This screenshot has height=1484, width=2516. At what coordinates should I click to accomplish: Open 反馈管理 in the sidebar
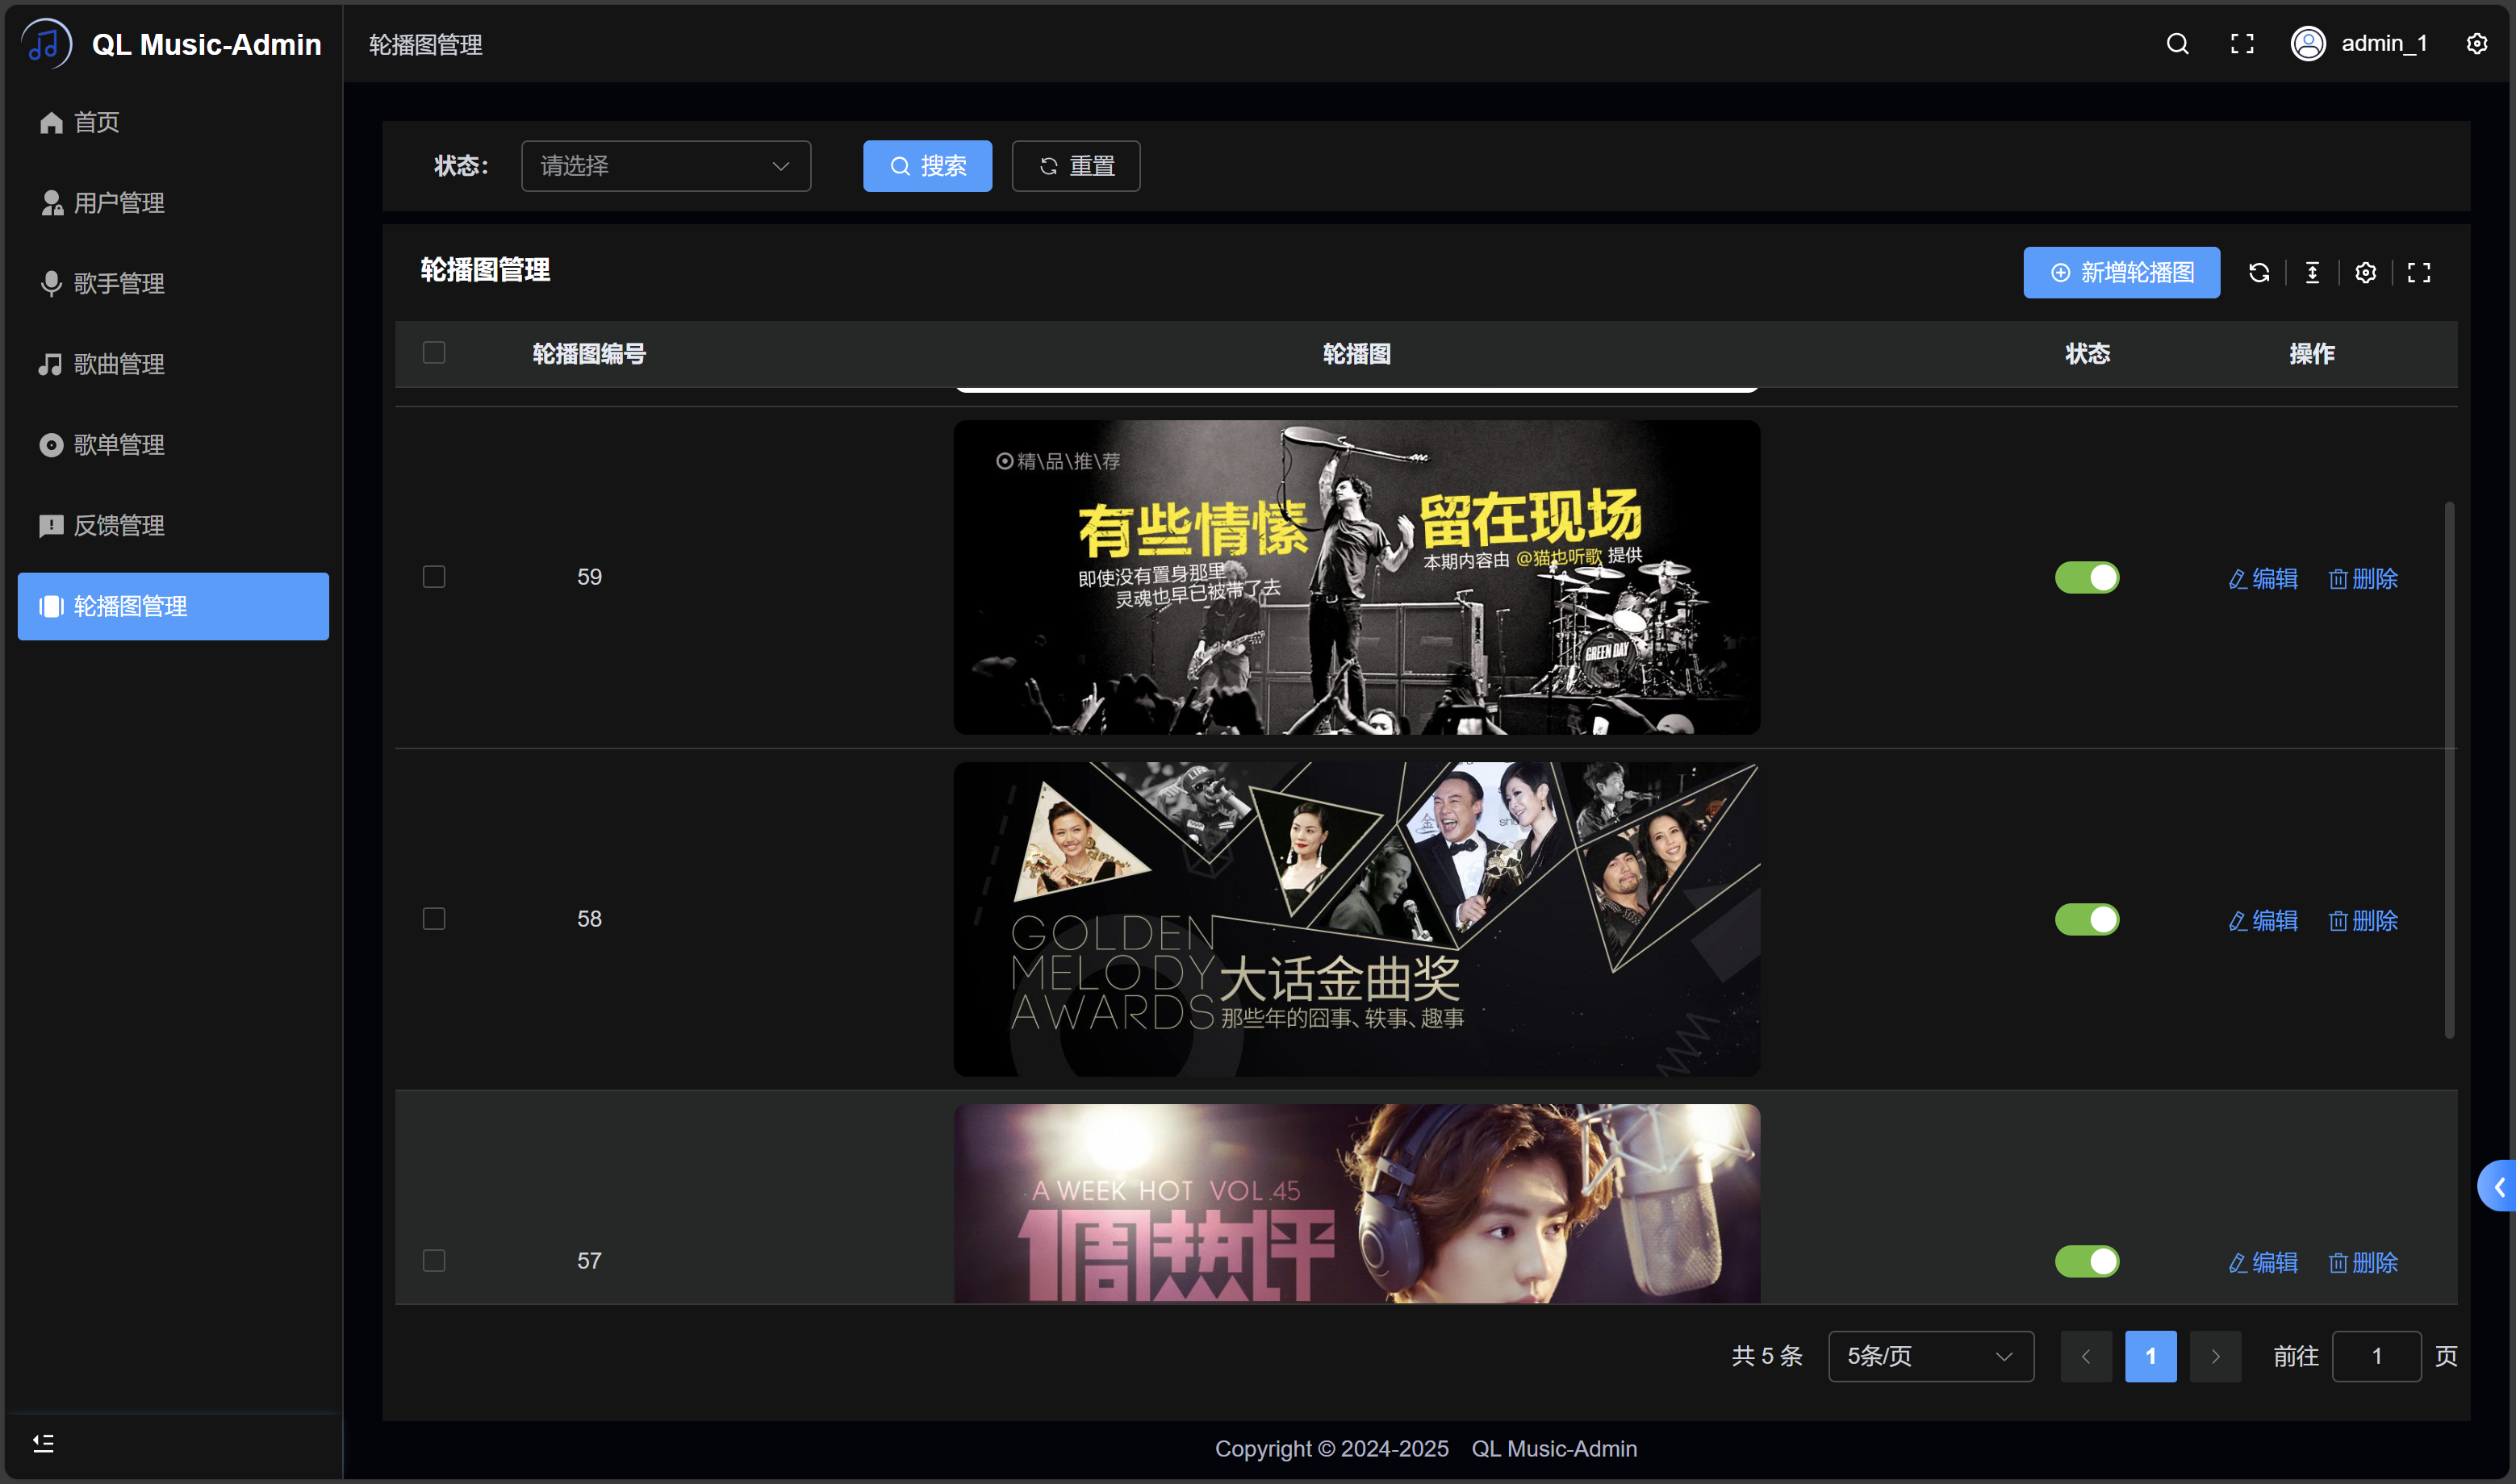point(173,526)
